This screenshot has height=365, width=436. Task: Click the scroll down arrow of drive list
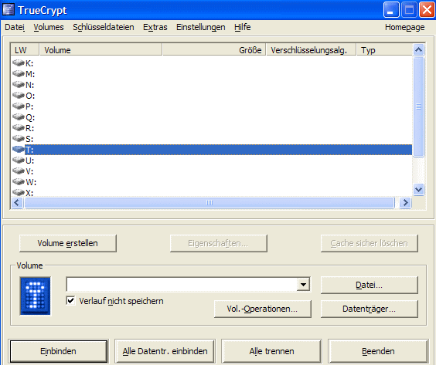[x=418, y=190]
